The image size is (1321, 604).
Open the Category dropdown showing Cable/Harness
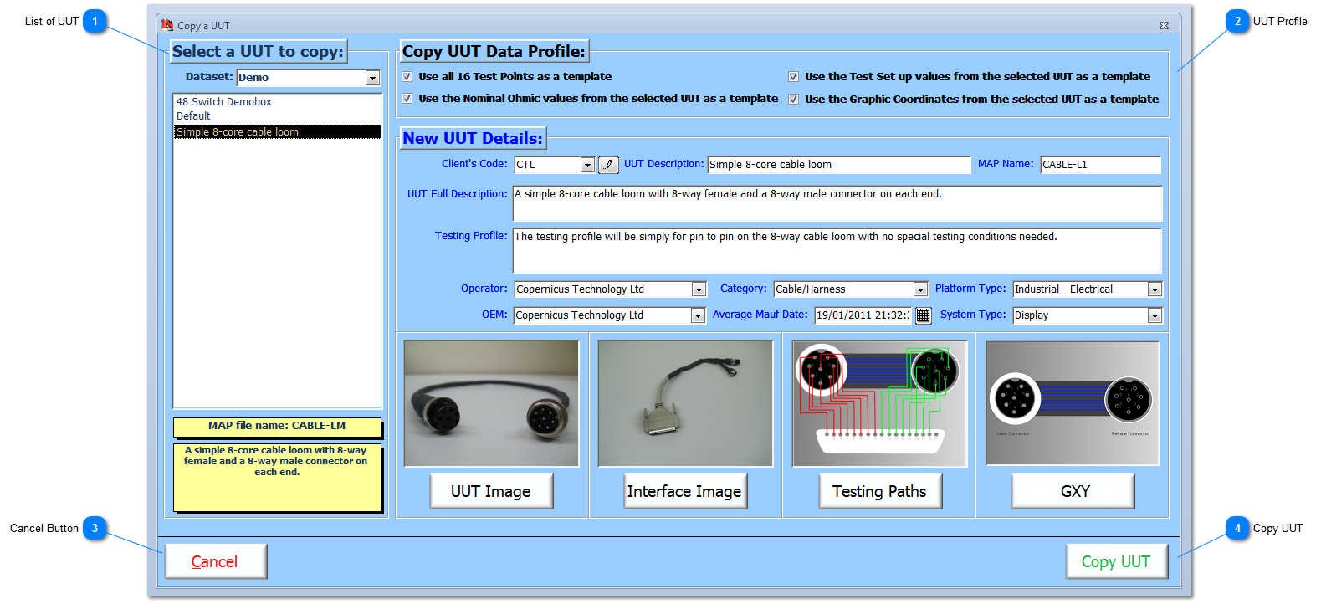coord(920,289)
